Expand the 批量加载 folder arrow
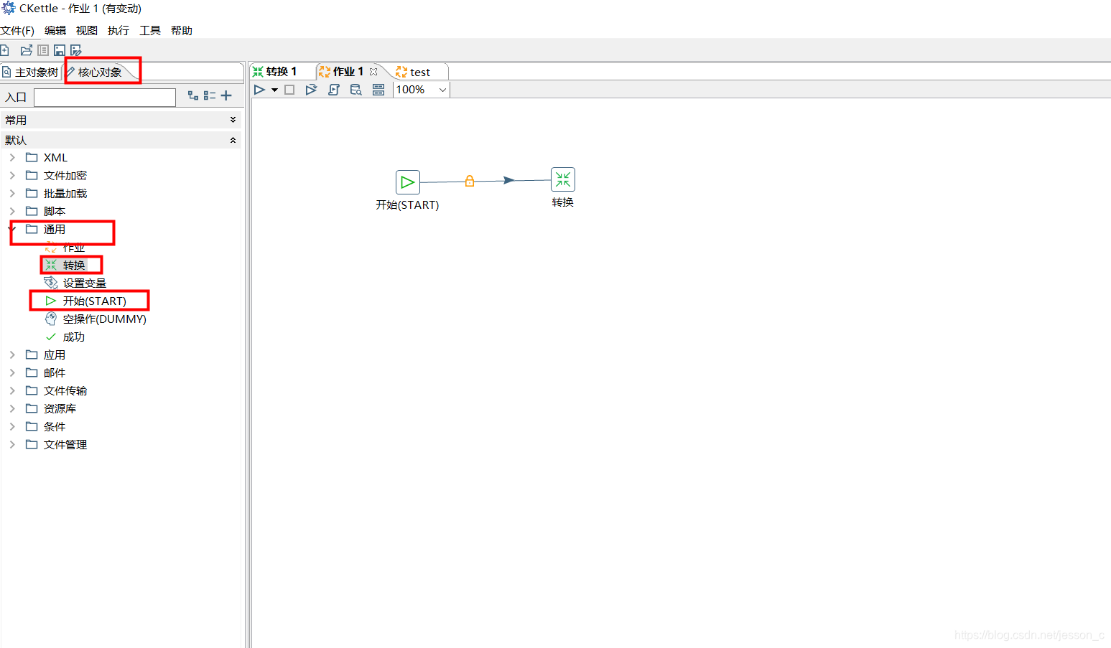The height and width of the screenshot is (648, 1111). point(12,193)
